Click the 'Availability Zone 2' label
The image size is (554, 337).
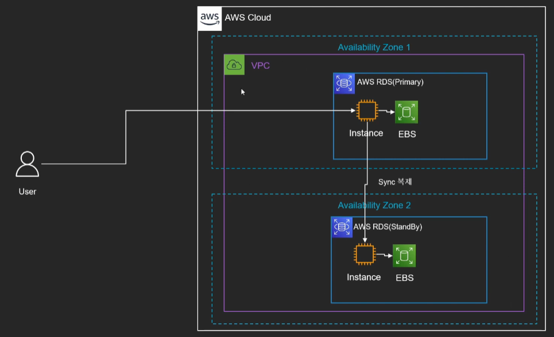(x=374, y=205)
